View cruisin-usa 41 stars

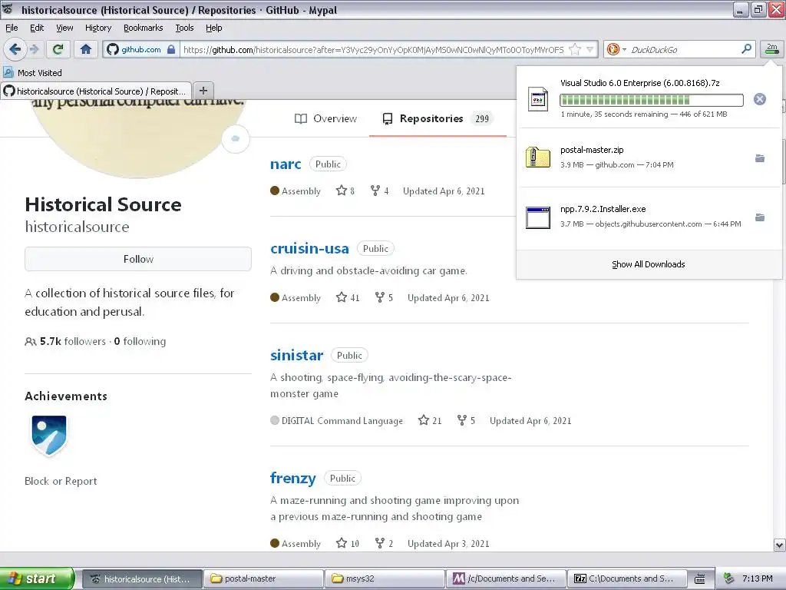[348, 297]
